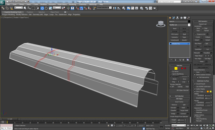Collapse the Edit Geometry rollout
Viewport: 215px width, 130px height.
(x=203, y=21)
